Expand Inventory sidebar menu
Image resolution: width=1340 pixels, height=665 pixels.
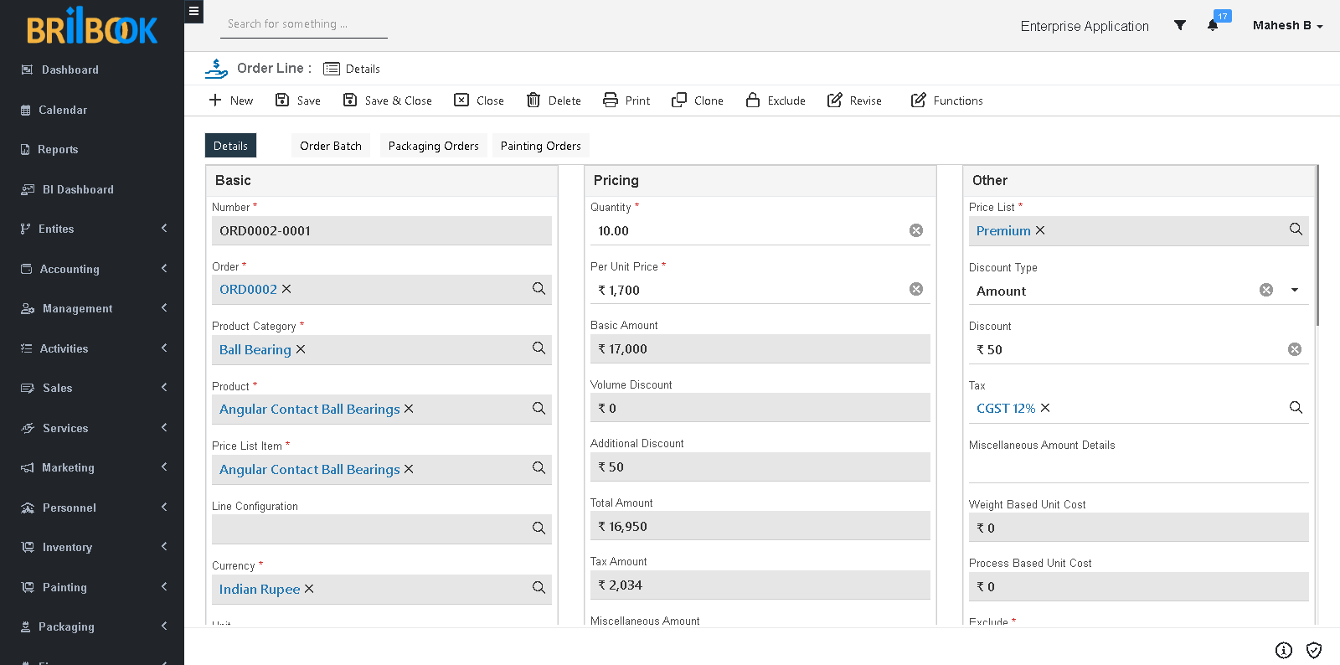coord(92,547)
